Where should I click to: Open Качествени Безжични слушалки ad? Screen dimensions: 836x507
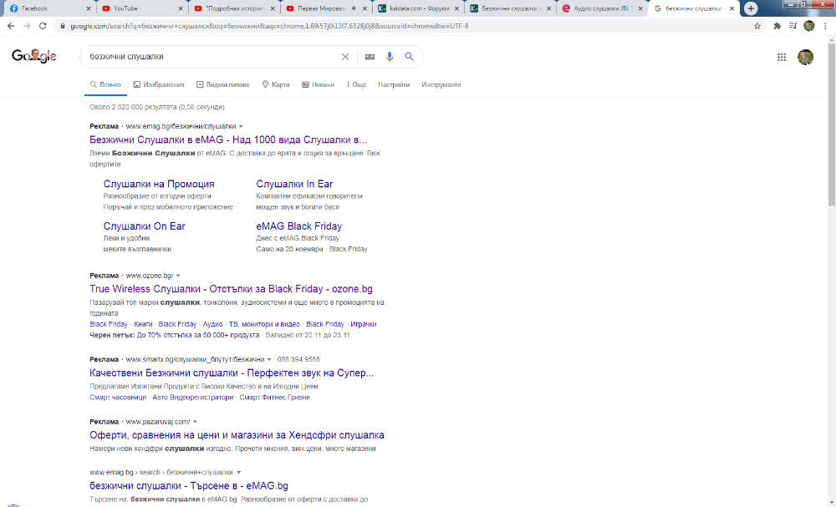click(232, 373)
